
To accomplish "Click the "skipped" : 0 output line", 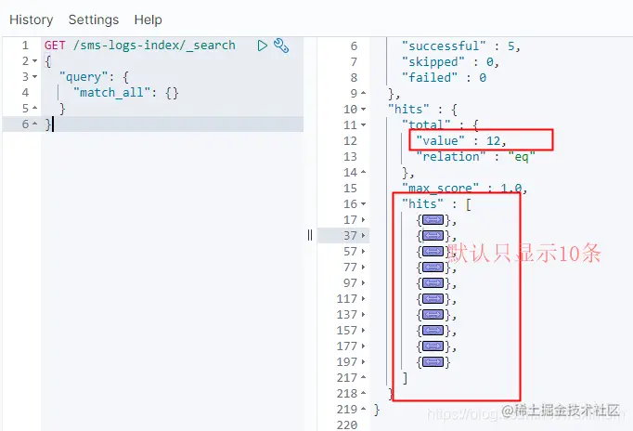I will pos(450,62).
